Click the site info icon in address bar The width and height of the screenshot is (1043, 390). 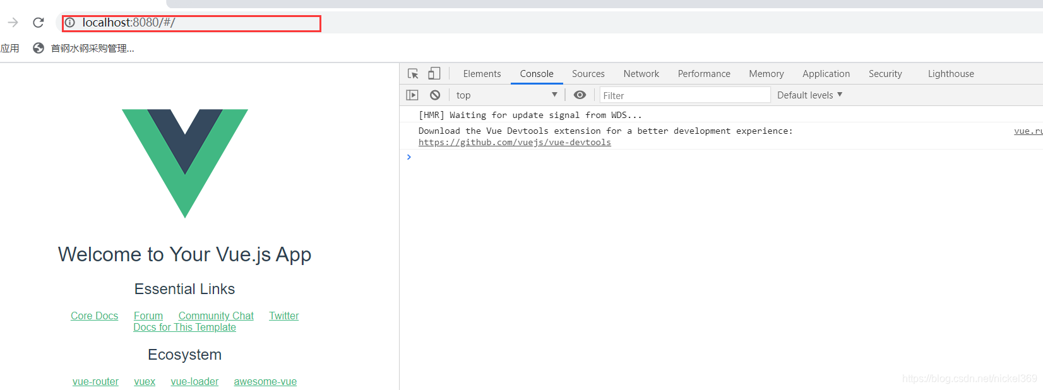70,23
